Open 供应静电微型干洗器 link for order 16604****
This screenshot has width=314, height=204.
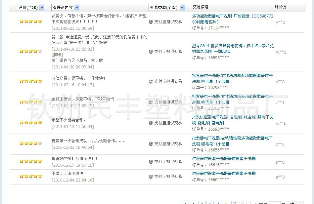(x=224, y=174)
